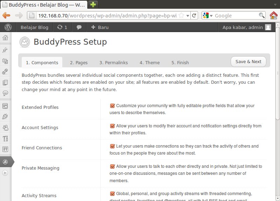The width and height of the screenshot is (280, 201).
Task: Open Tools icon in sidebar
Action: [5, 138]
